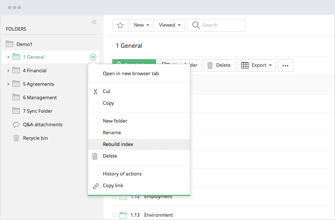Screen dimensions: 335x220
Task: Open History of actions
Action: tap(122, 174)
